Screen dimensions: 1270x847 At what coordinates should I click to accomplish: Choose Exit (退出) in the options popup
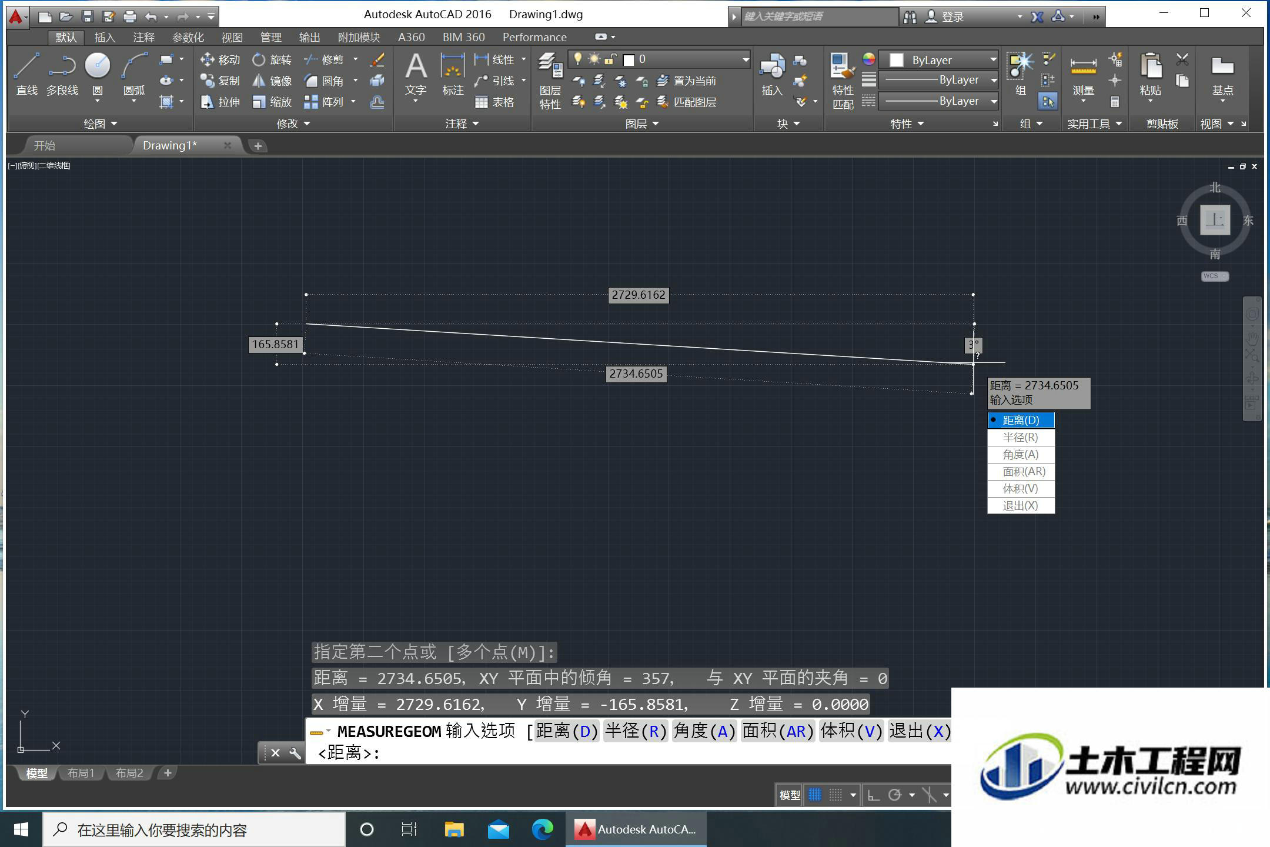1021,505
